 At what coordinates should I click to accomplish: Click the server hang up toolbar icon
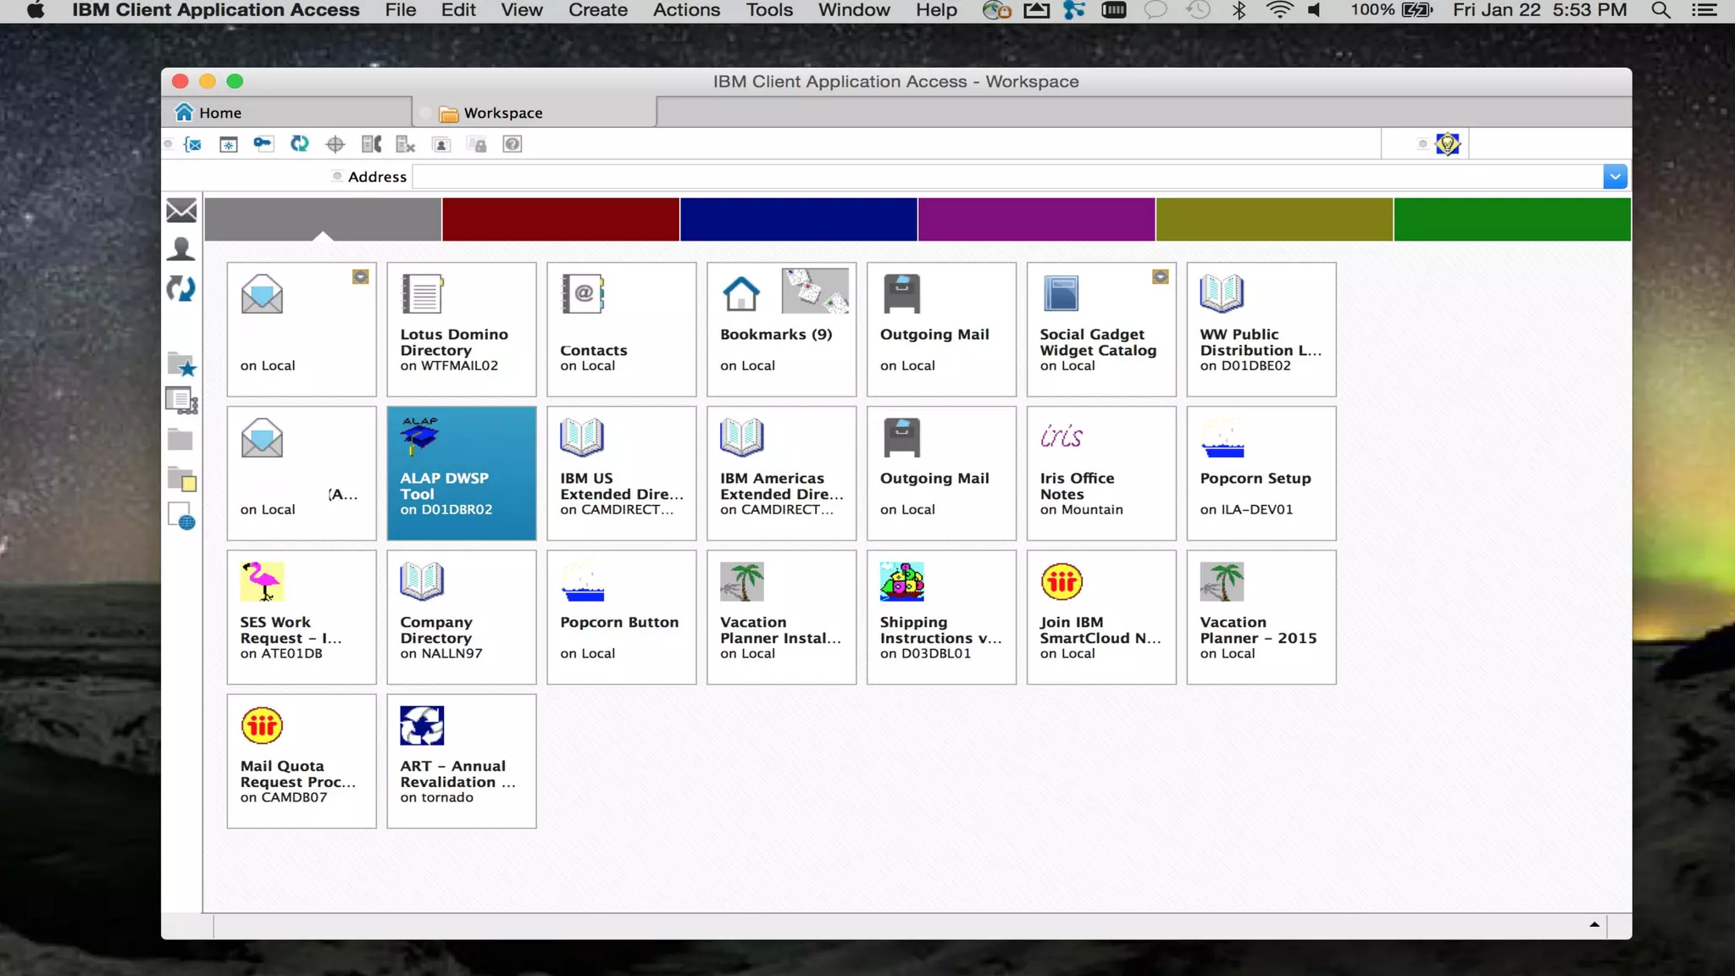[x=406, y=144]
